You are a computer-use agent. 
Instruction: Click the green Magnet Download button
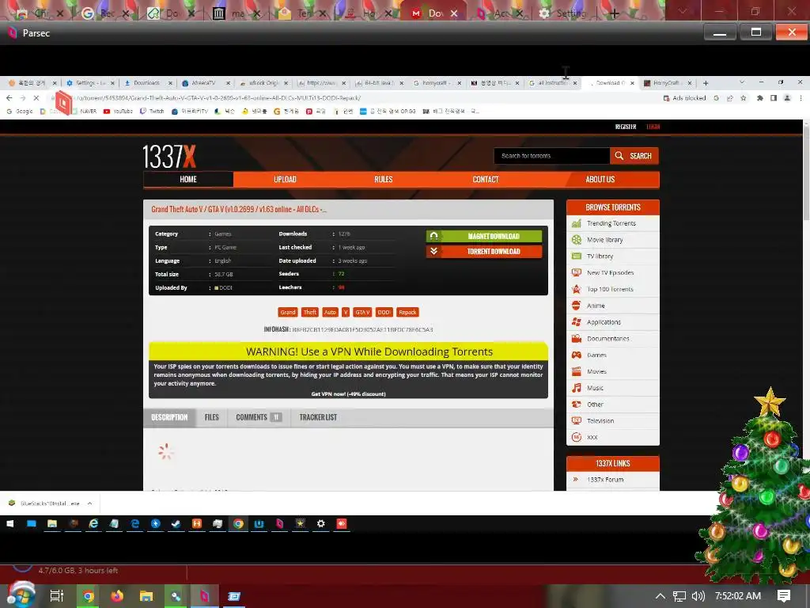(x=484, y=236)
